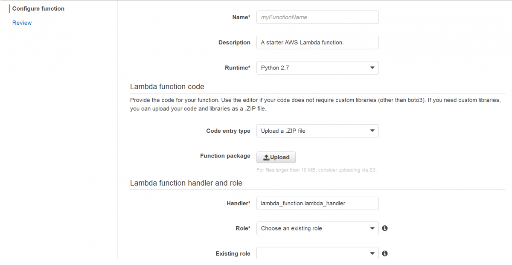Click the 'For files larger than 10 MB' note
Image resolution: width=512 pixels, height=265 pixels.
pyautogui.click(x=317, y=170)
